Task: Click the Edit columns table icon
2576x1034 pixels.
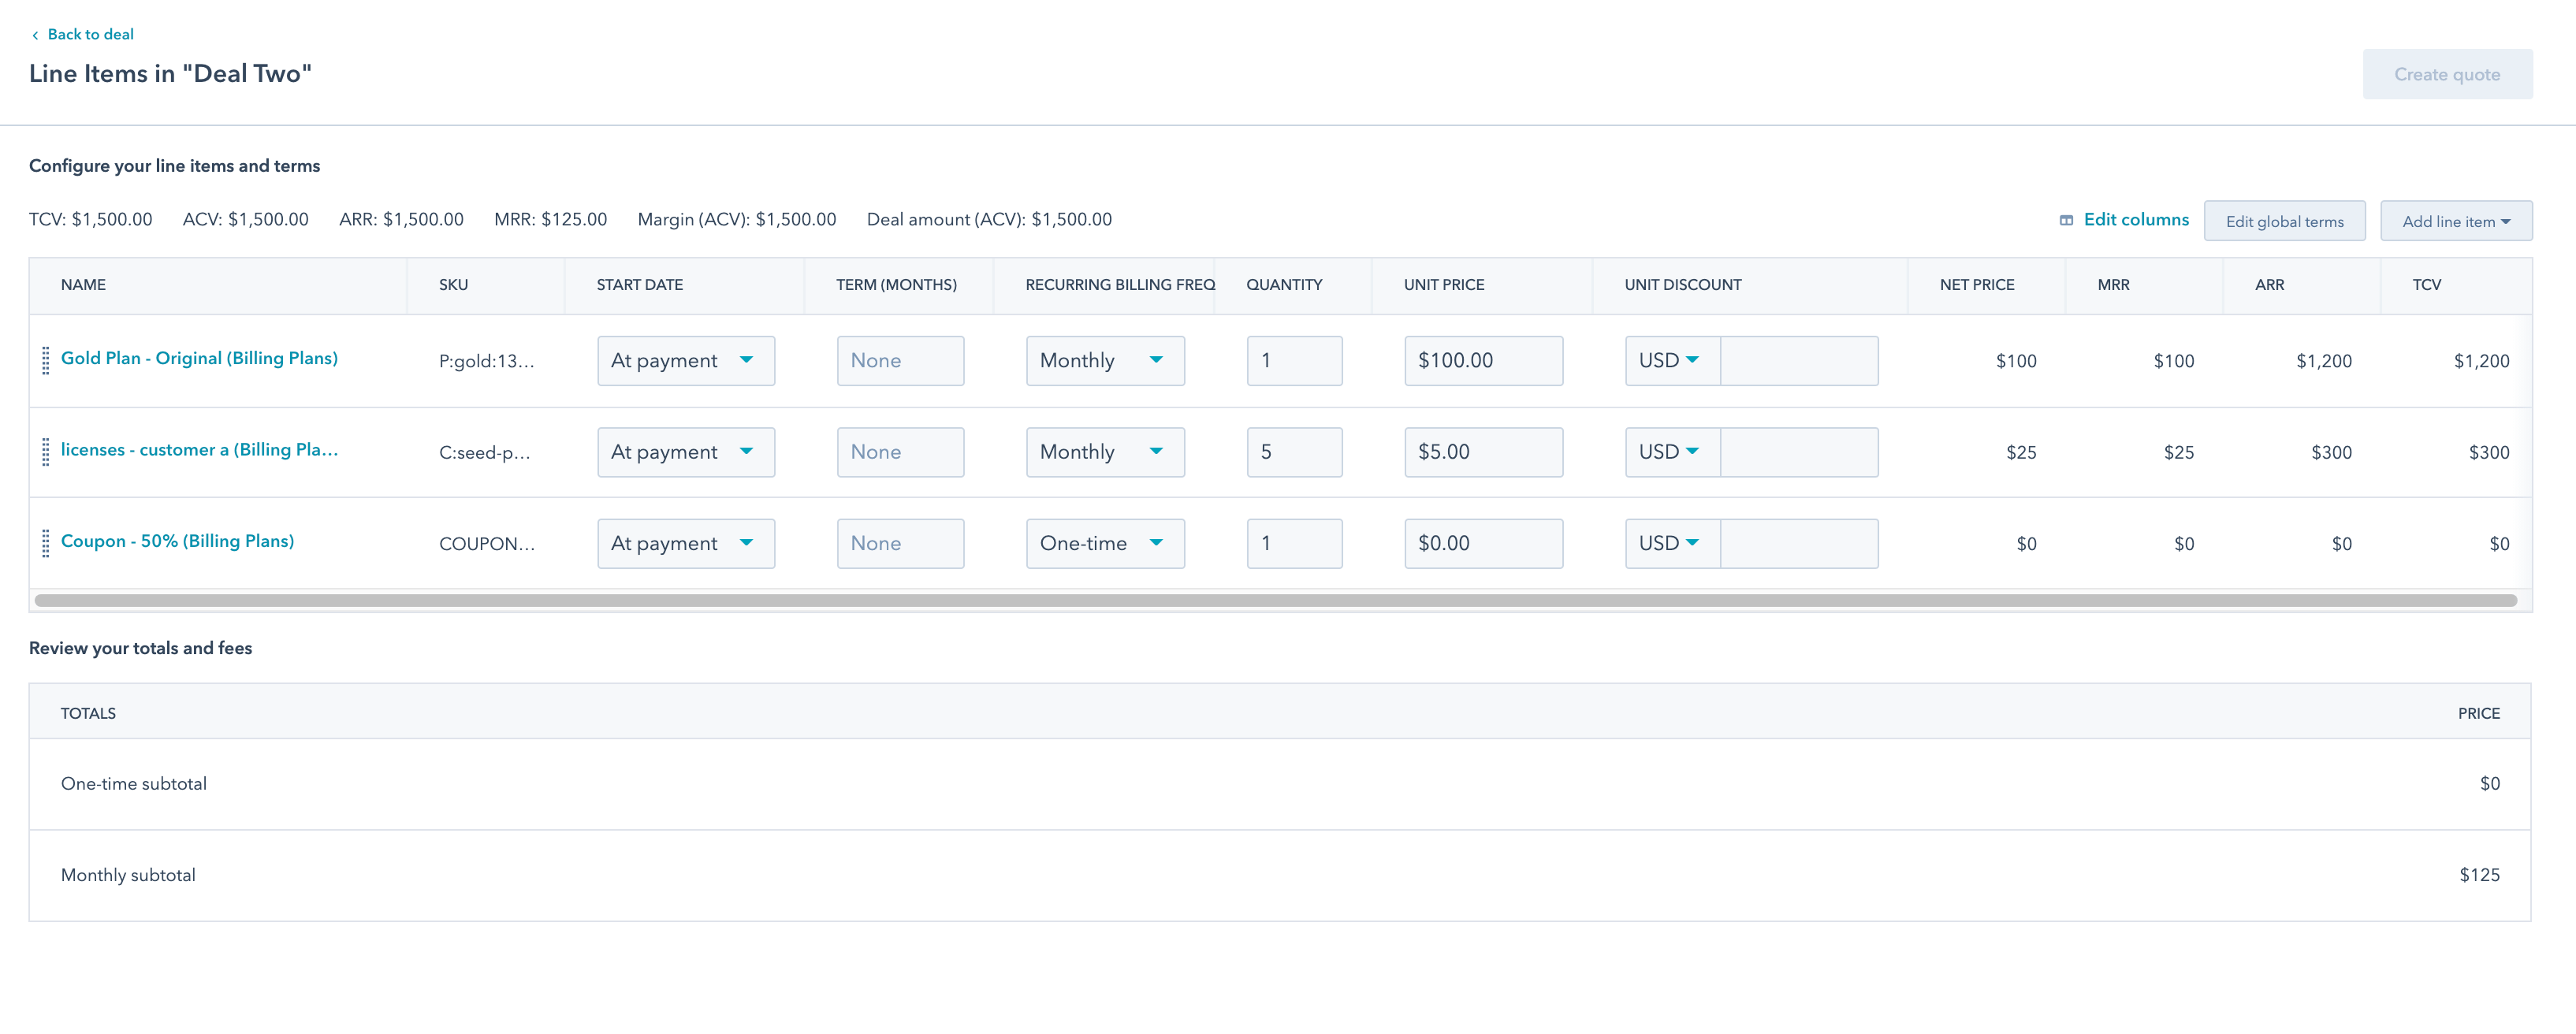Action: click(x=2066, y=220)
